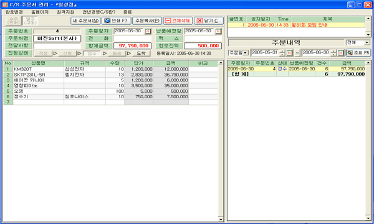374x224 pixels.
Task: Click the 도착 progress status button
Action: click(x=141, y=54)
